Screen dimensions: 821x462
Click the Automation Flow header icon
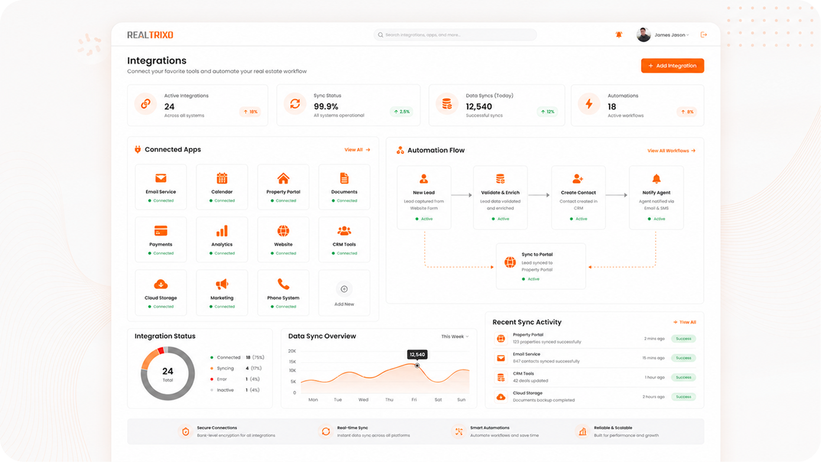coord(400,151)
